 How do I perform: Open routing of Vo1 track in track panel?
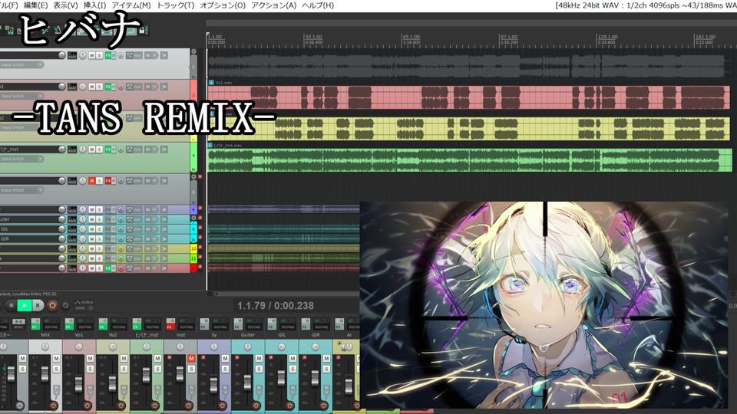(72, 87)
